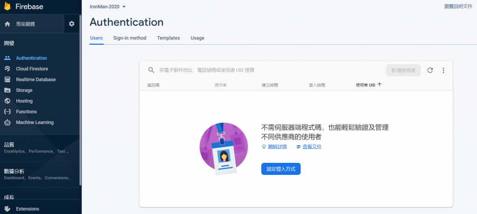Screen dimensions: 477x214
Task: Click the 使用者 UID column header
Action: point(365,85)
